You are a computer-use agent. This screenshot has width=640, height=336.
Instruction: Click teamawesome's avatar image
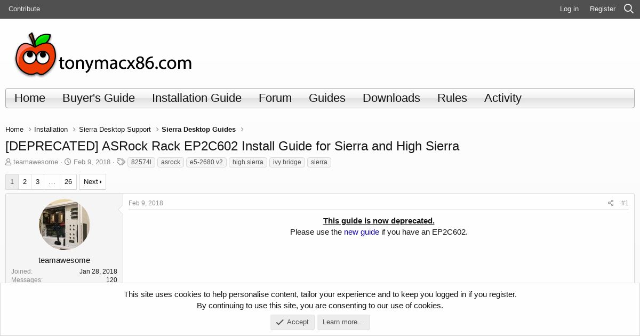coord(65,225)
